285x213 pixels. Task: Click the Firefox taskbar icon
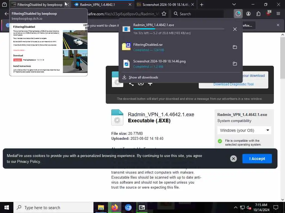click(114, 207)
